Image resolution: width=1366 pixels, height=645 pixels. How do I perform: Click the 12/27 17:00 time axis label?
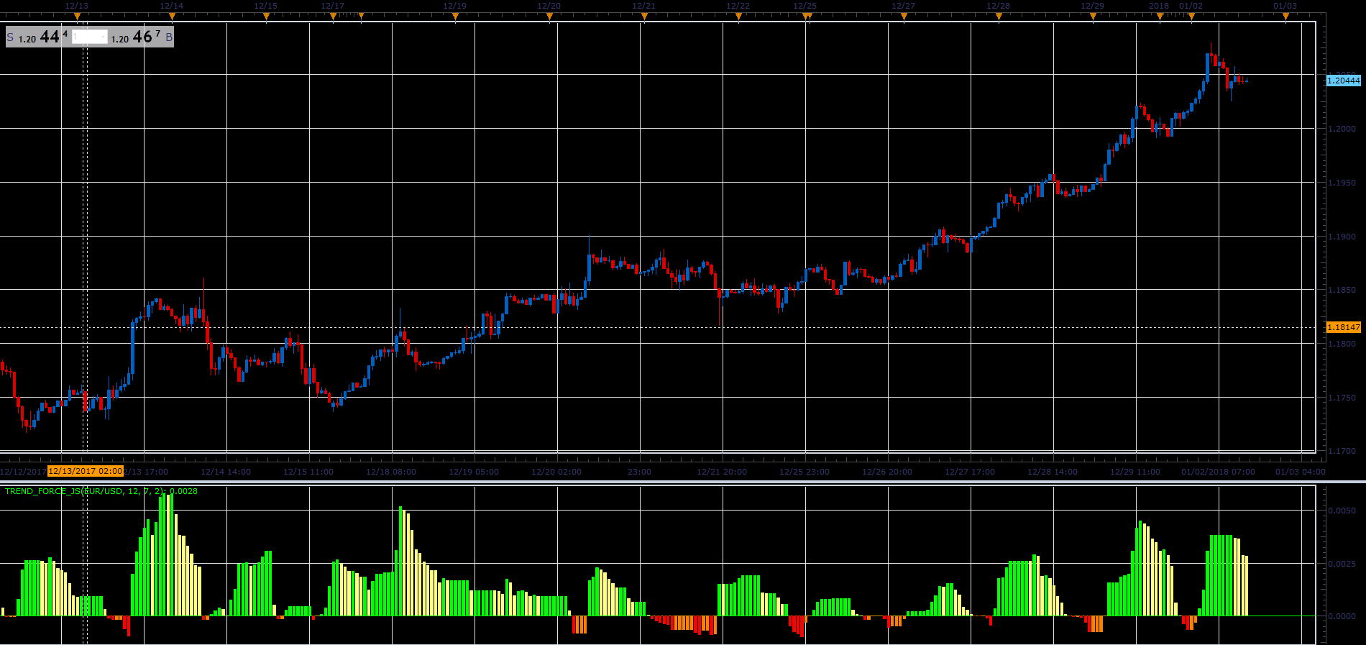coord(970,472)
